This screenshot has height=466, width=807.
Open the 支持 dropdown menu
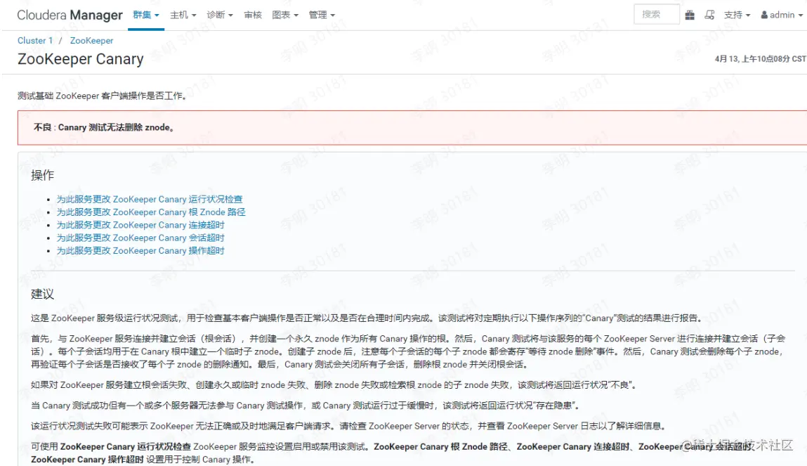(x=737, y=15)
